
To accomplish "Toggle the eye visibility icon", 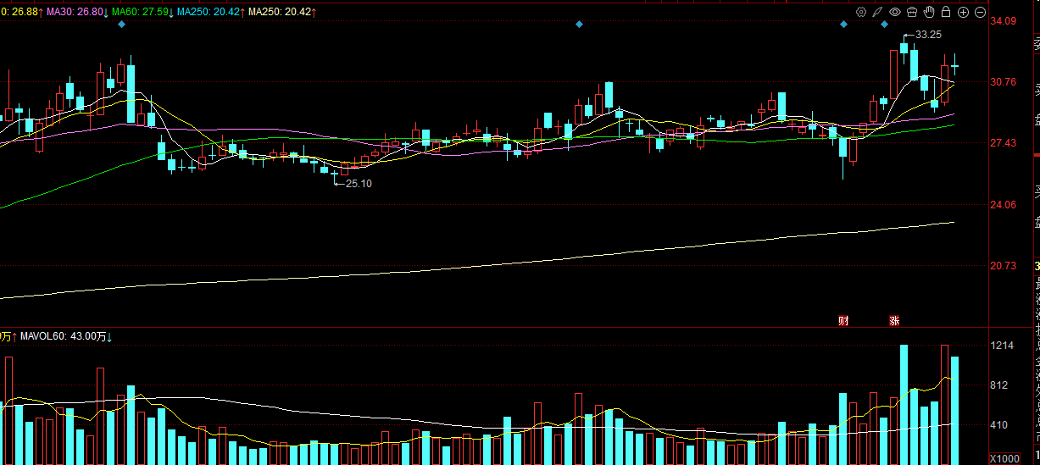I will 894,12.
